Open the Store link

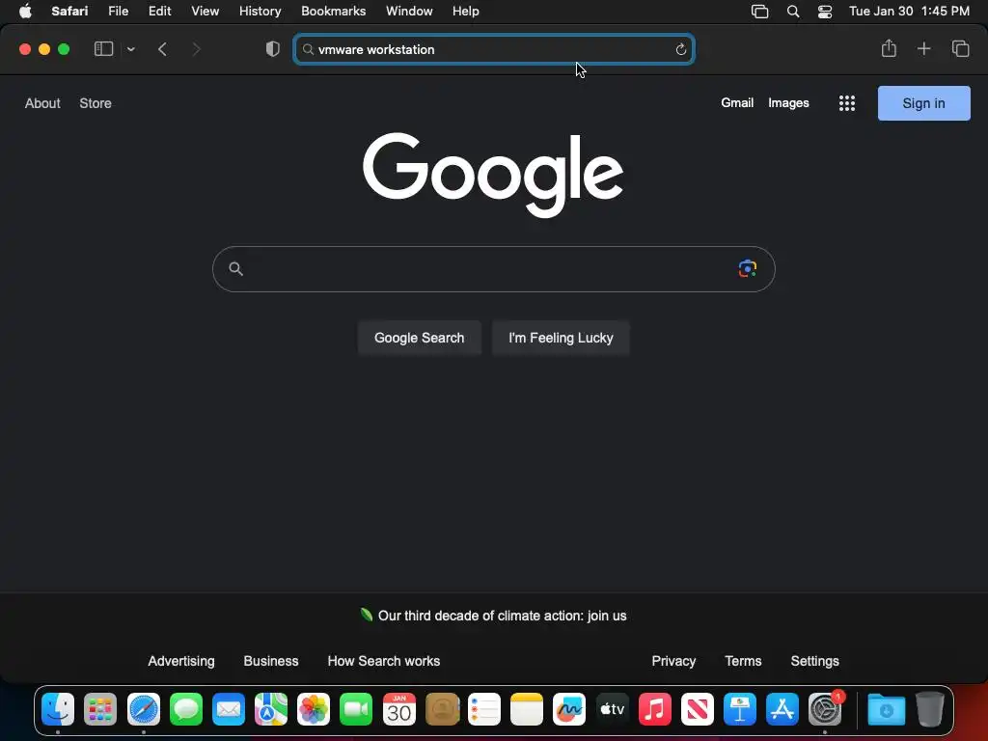click(x=96, y=103)
